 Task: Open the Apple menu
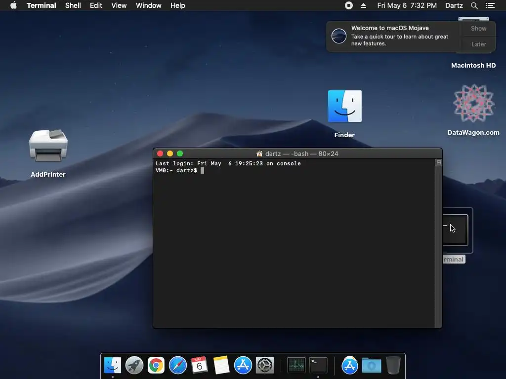click(13, 5)
